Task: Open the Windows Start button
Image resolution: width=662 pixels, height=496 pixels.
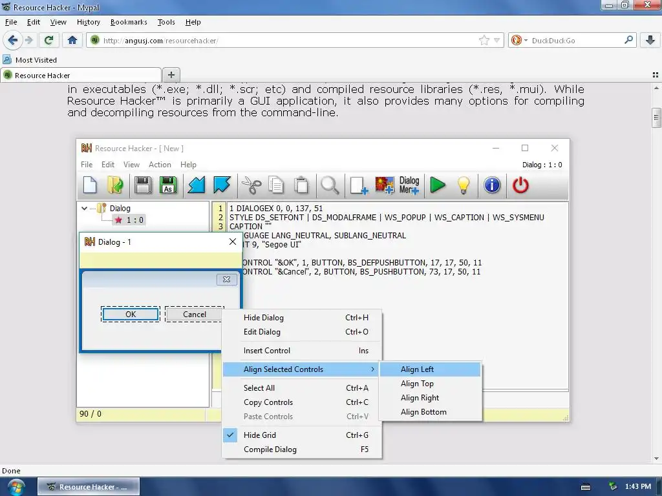Action: tap(15, 487)
